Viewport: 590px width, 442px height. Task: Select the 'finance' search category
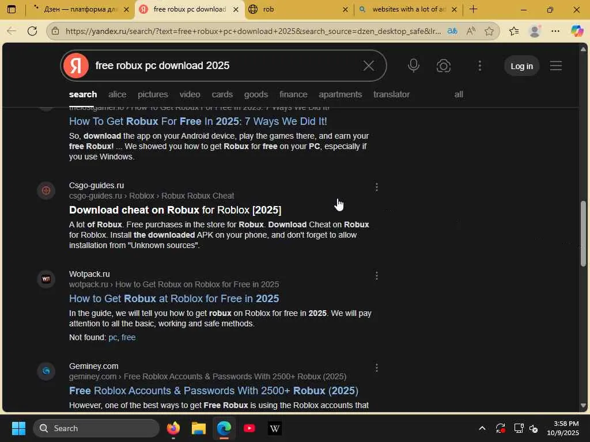[293, 94]
